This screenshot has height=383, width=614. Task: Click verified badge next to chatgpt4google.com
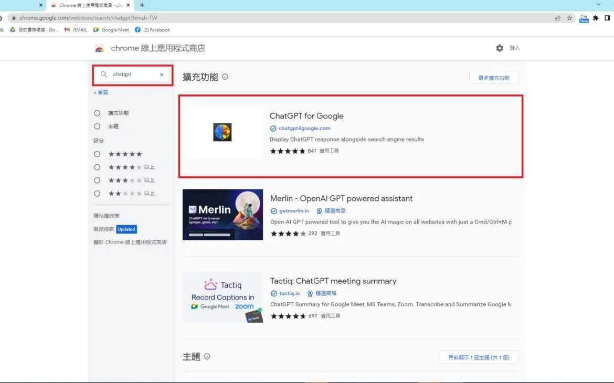click(273, 129)
